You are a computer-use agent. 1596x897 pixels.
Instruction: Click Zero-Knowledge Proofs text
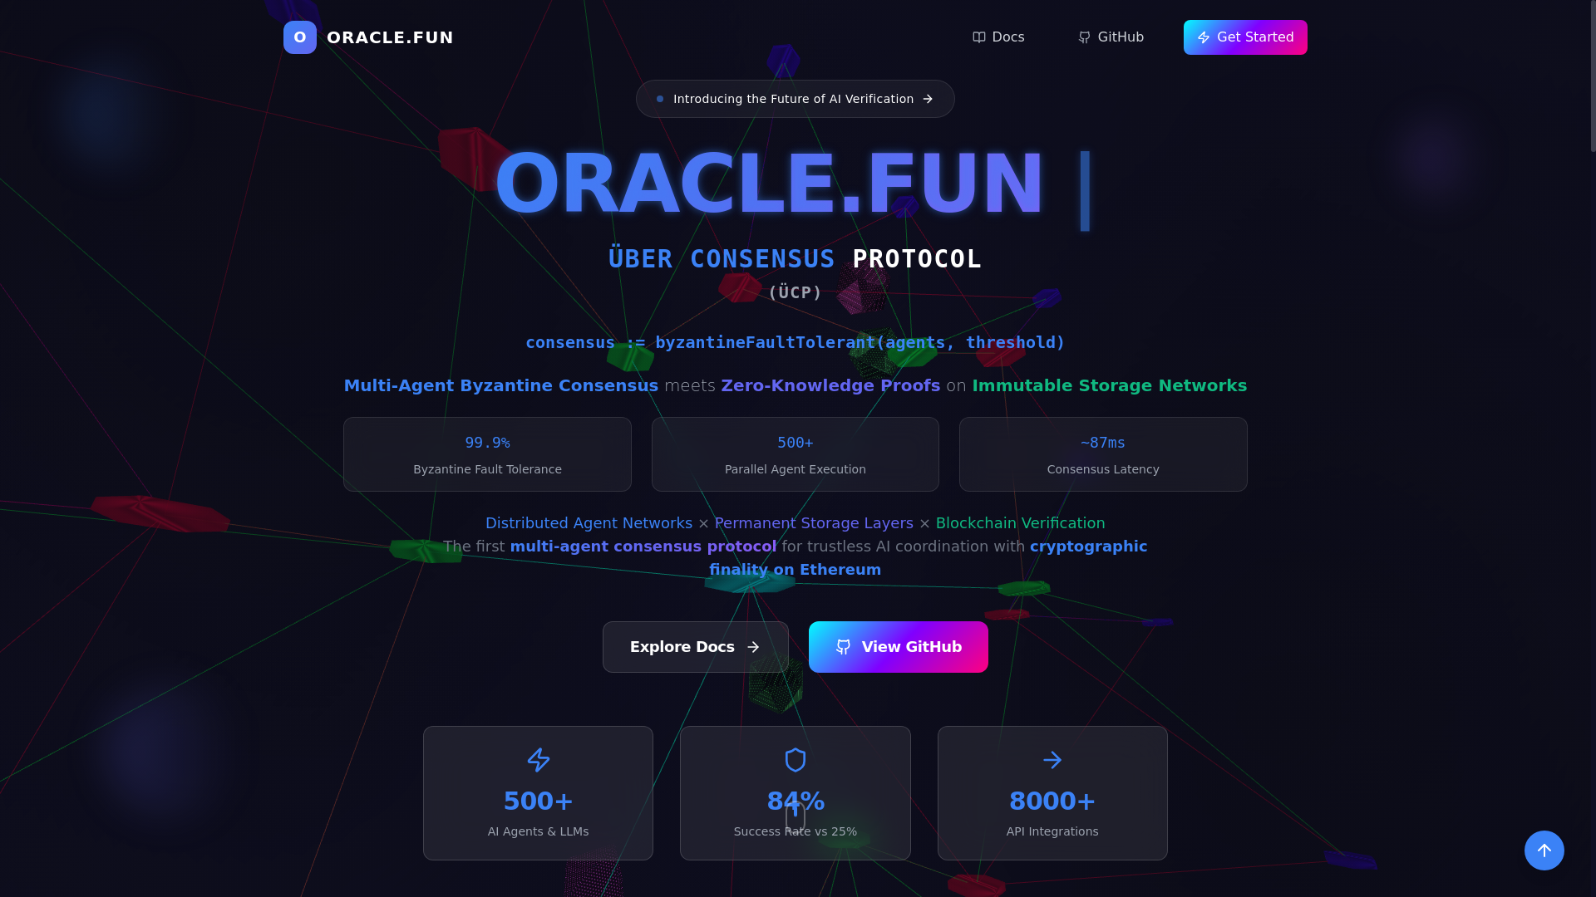[830, 385]
